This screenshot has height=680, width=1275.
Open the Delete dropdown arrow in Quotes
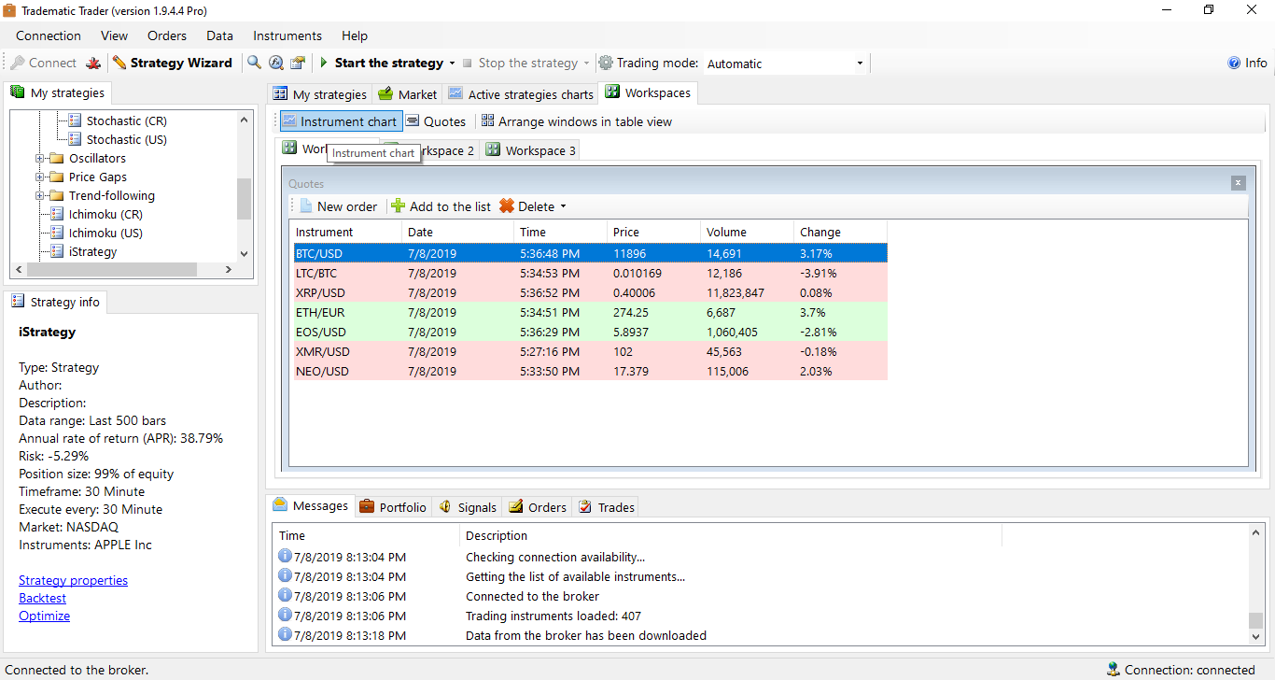click(x=563, y=207)
